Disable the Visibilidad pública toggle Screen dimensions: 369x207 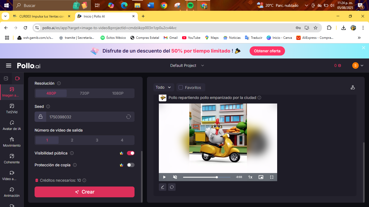[130, 153]
